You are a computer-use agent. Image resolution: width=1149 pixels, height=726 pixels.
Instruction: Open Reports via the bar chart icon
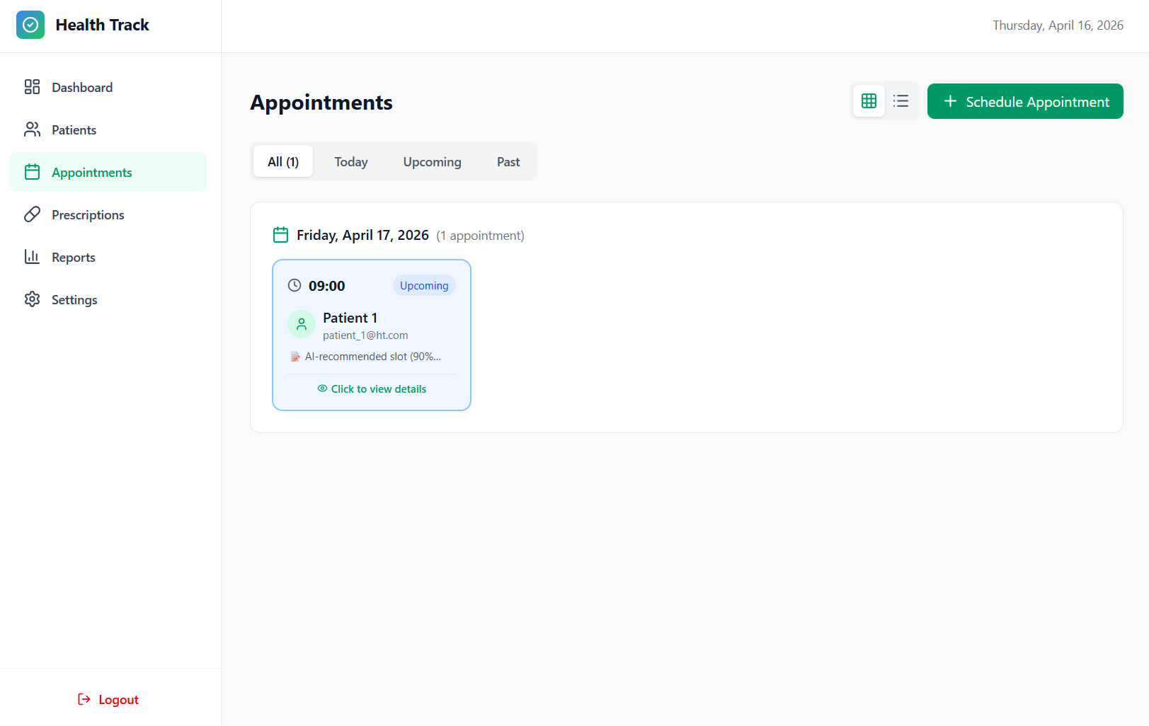(x=32, y=256)
